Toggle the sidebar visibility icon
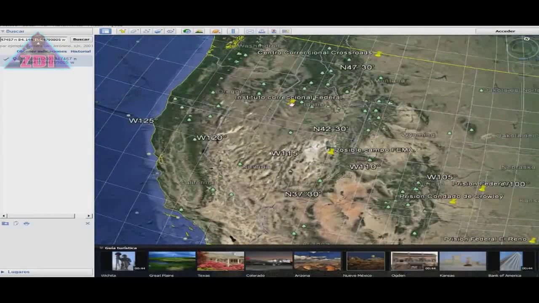This screenshot has width=539, height=303. [x=105, y=31]
